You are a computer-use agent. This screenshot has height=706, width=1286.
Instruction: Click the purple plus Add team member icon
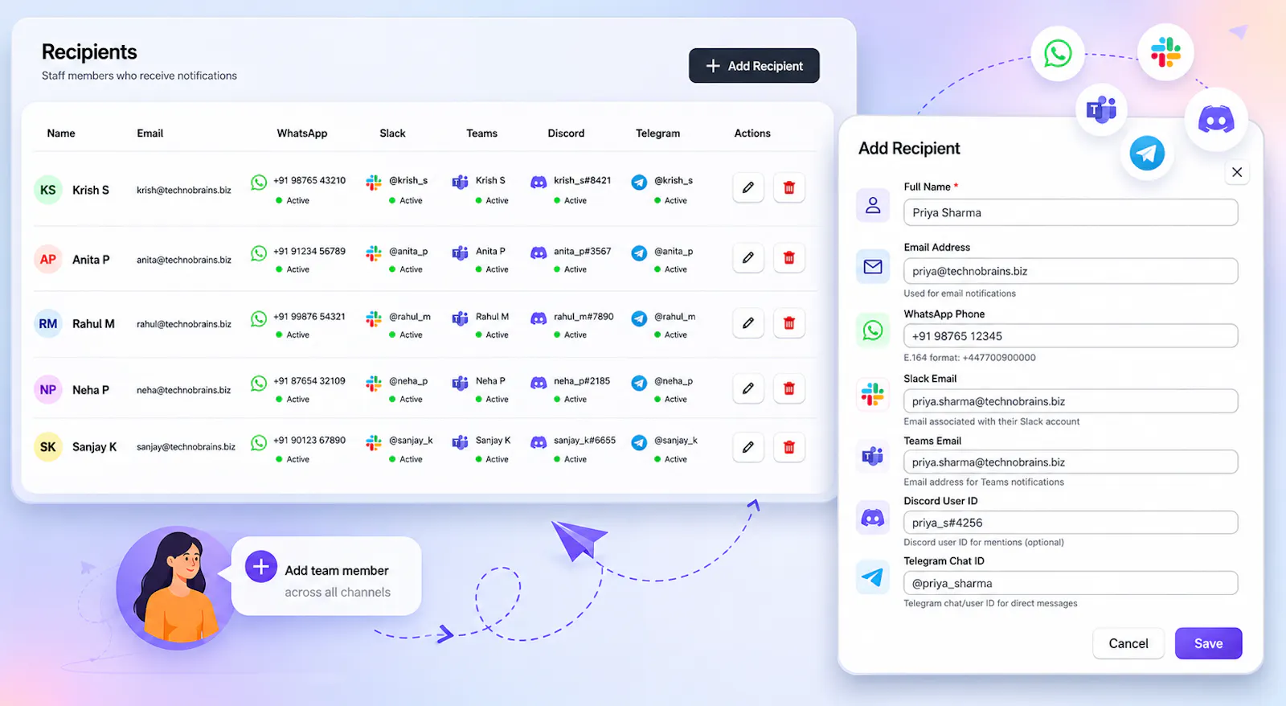261,567
